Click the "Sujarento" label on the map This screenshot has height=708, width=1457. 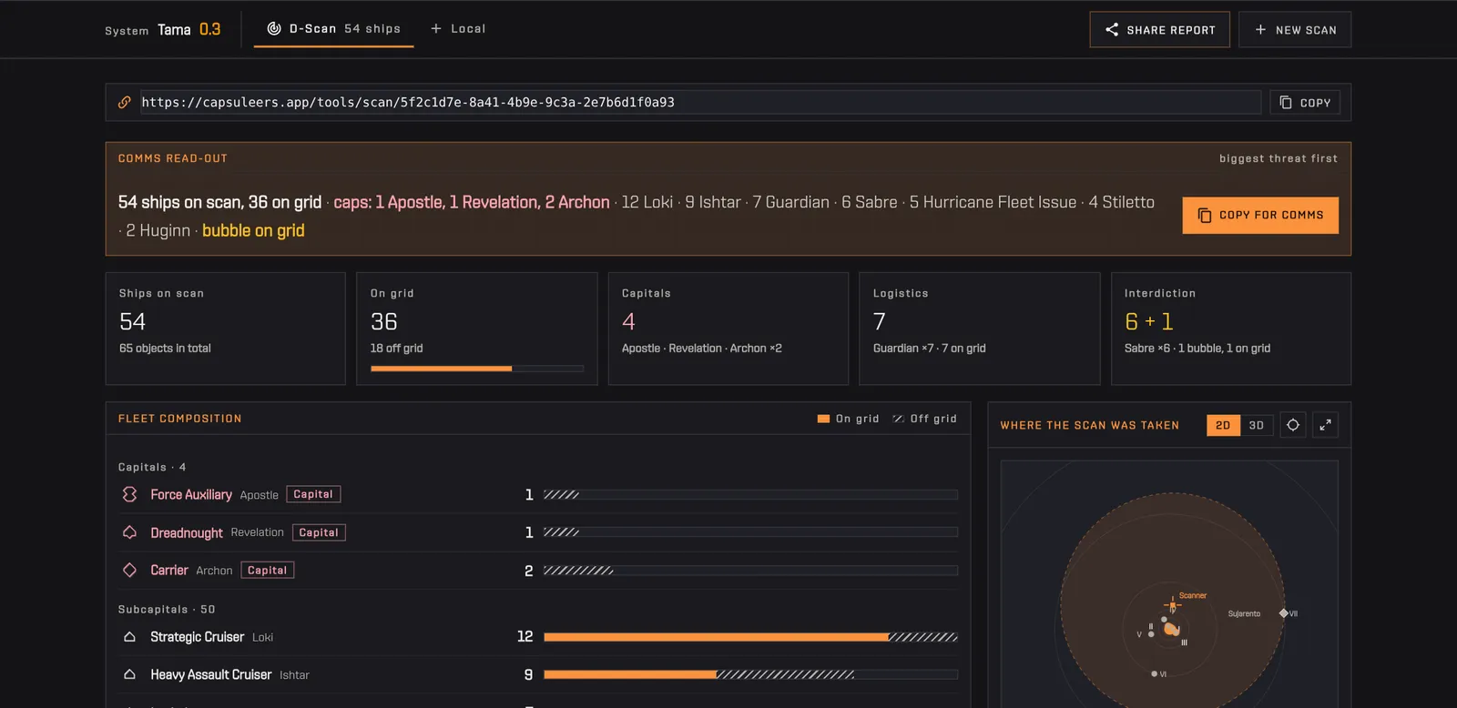pyautogui.click(x=1244, y=613)
